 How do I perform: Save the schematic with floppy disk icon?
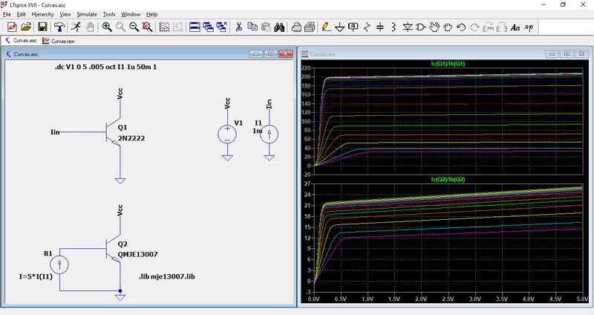pos(42,27)
